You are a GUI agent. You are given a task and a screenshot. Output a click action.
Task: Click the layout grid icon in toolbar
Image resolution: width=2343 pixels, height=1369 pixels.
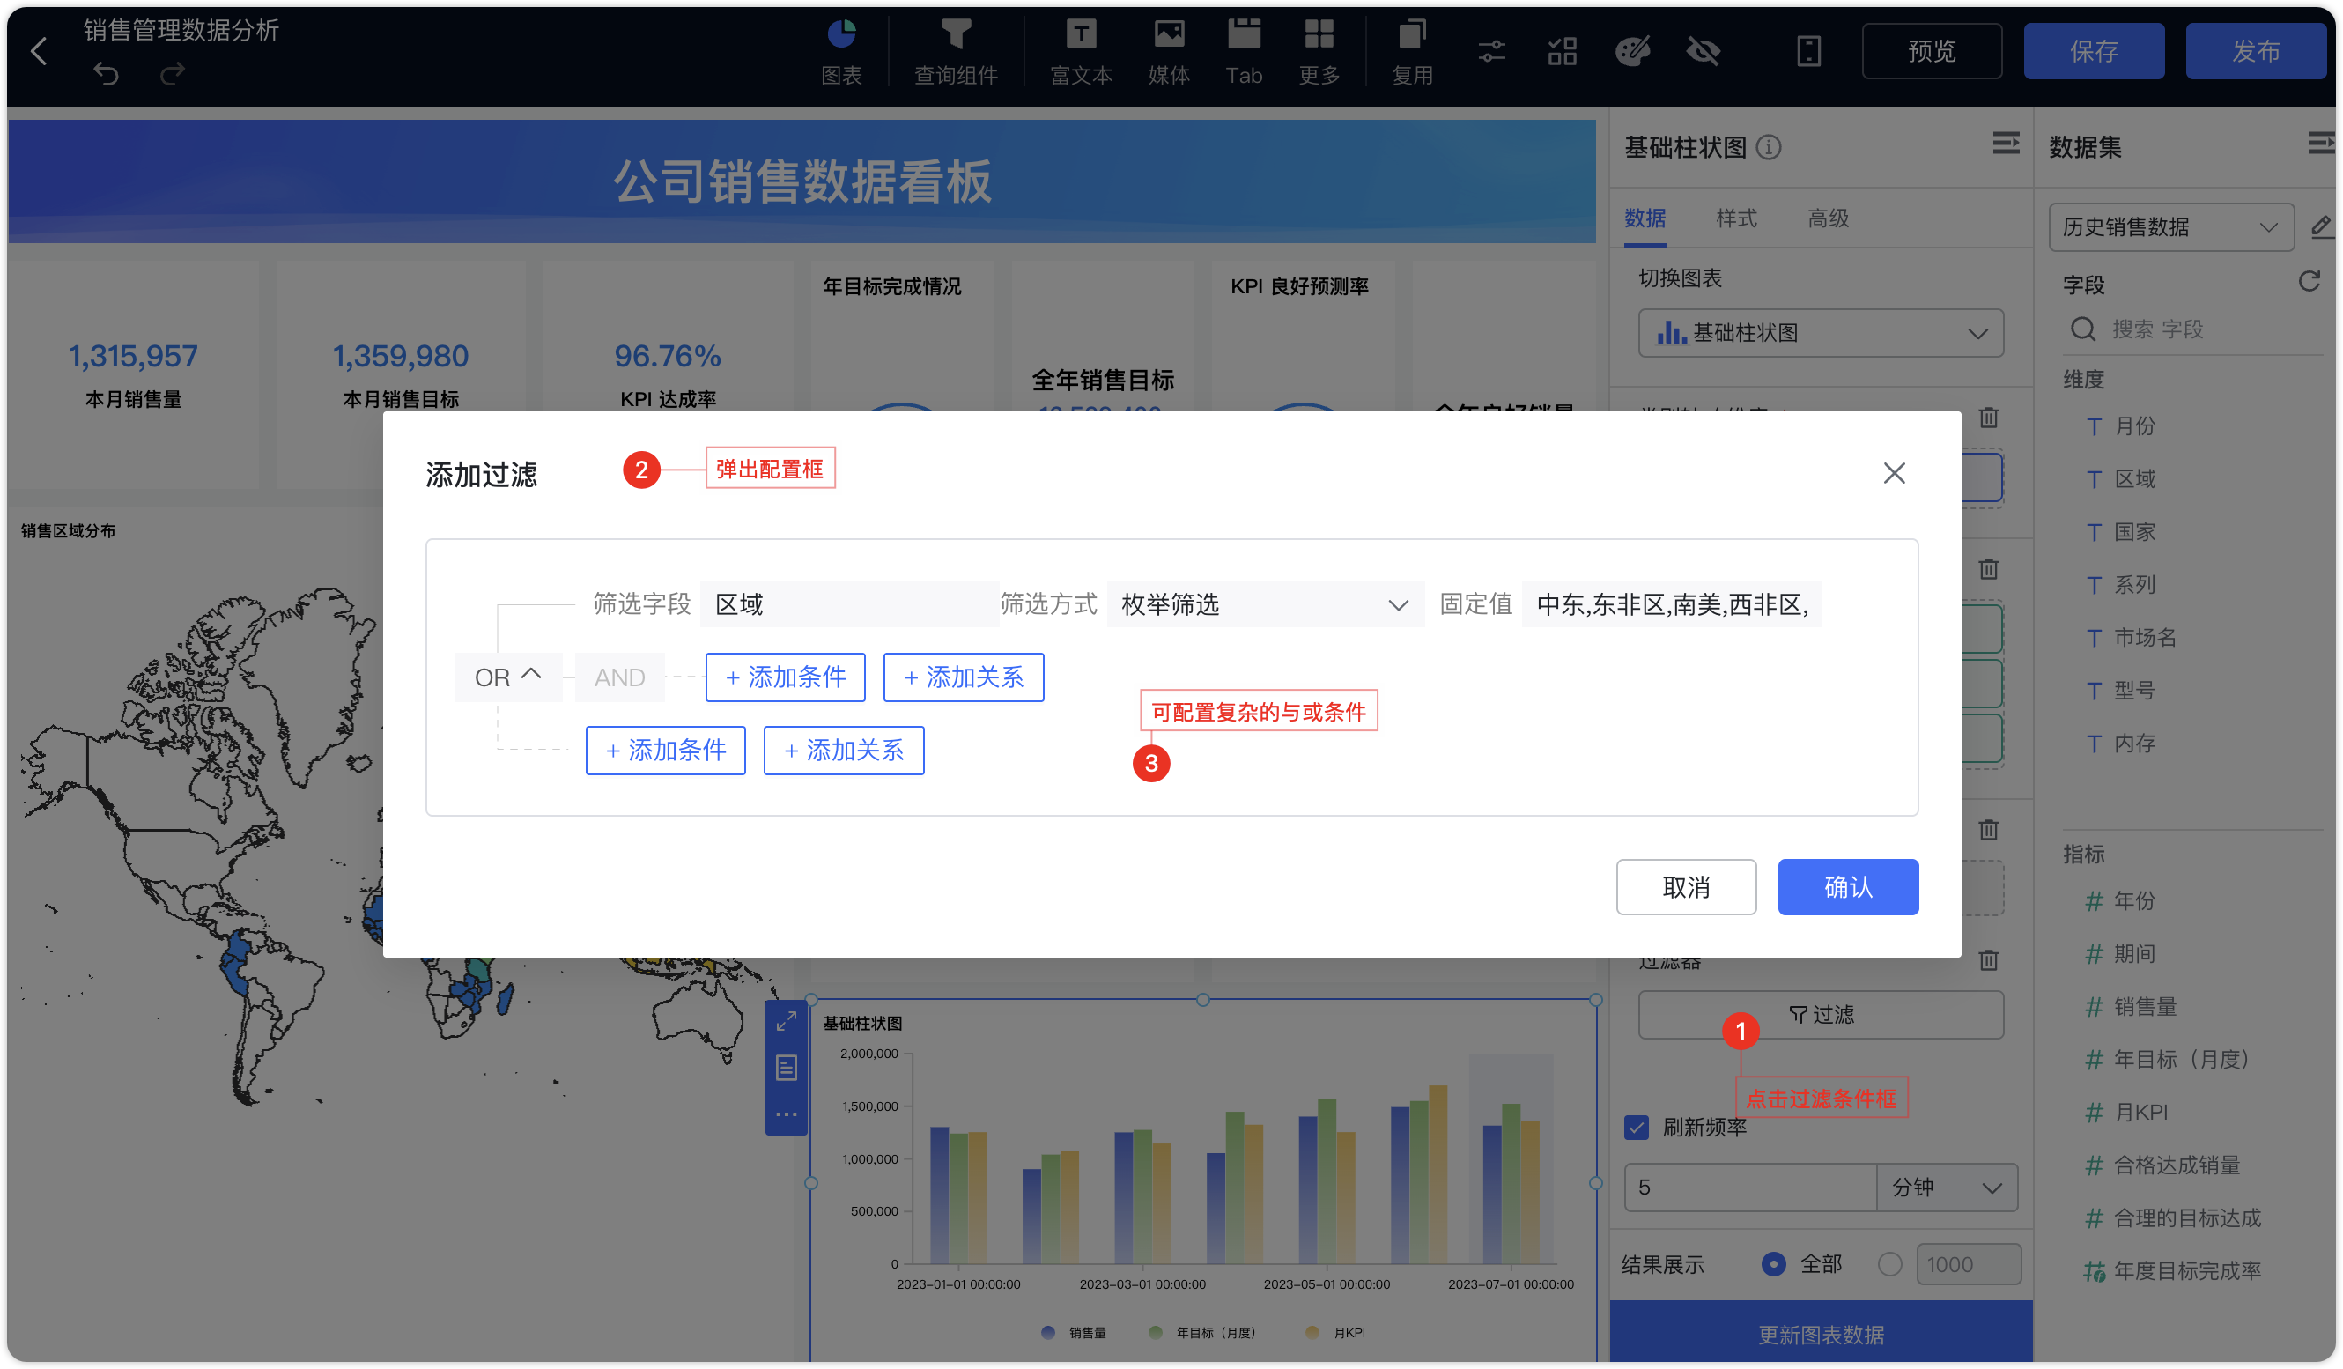(1562, 51)
